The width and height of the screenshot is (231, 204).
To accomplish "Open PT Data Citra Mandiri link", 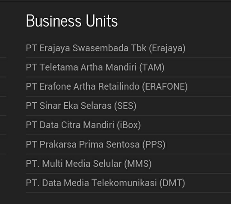I will (x=83, y=125).
